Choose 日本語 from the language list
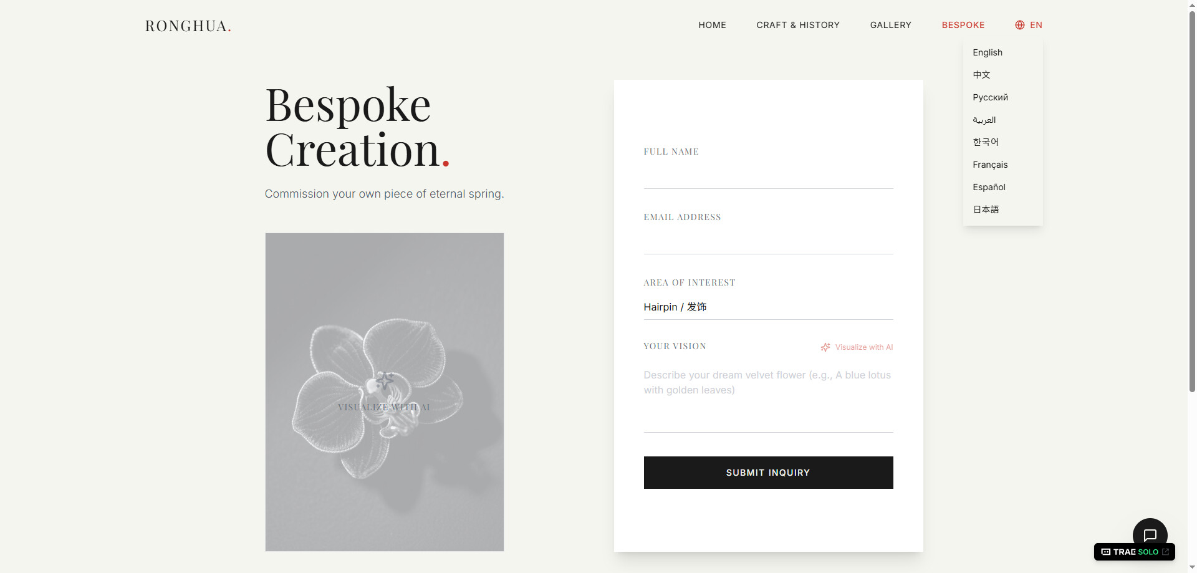Screen dimensions: 1197x573 [x=986, y=209]
